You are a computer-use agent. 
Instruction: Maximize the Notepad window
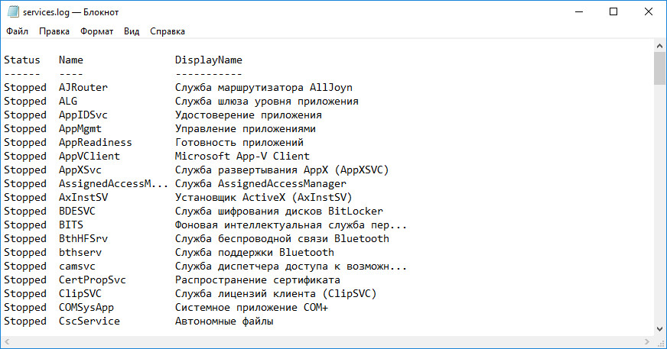coord(613,12)
